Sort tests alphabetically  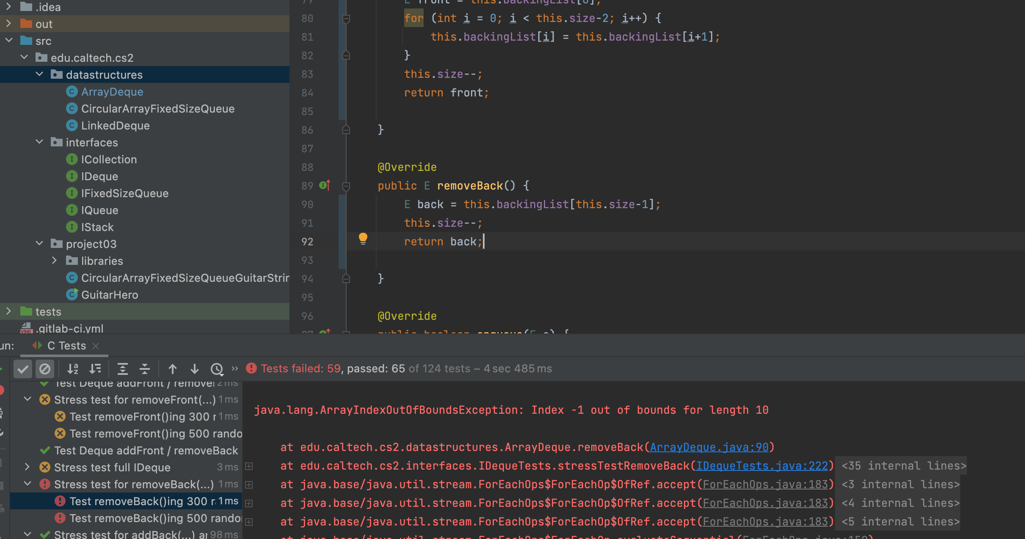pos(73,369)
